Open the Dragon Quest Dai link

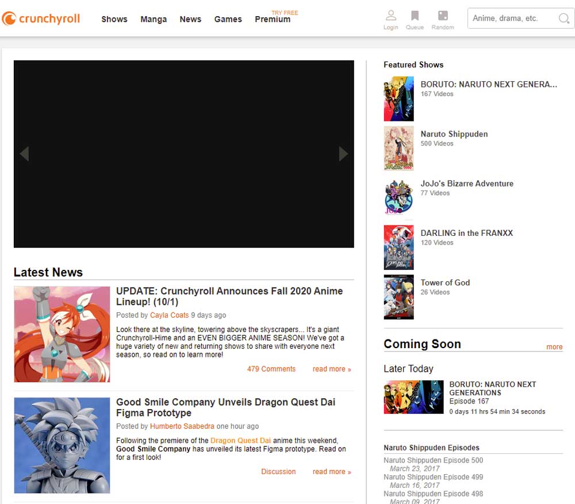(240, 440)
